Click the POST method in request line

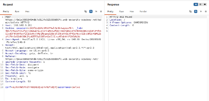tap(8, 17)
